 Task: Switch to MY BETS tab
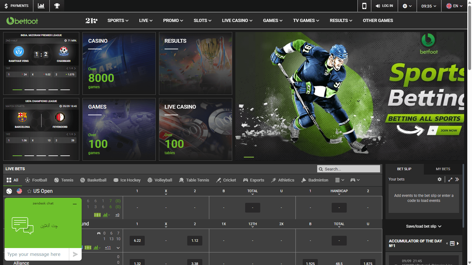(443, 169)
